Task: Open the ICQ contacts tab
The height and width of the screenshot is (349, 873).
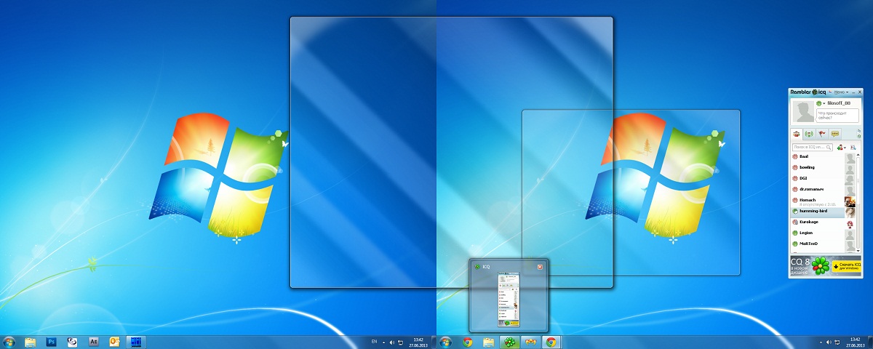Action: 797,134
